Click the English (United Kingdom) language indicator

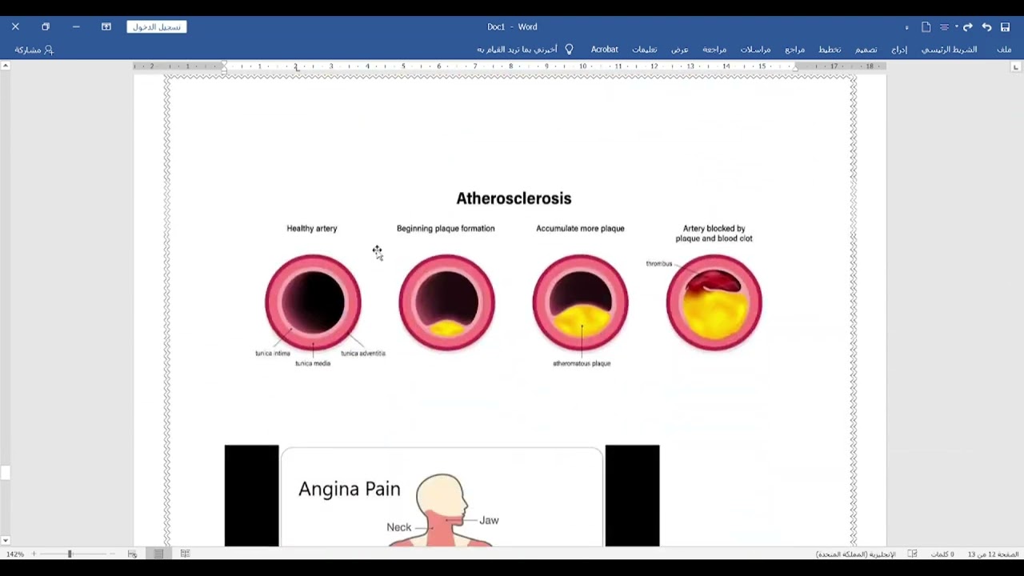click(855, 554)
